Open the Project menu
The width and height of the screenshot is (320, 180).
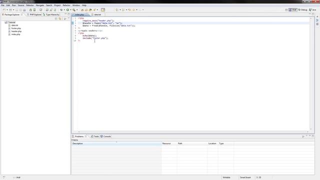57,5
